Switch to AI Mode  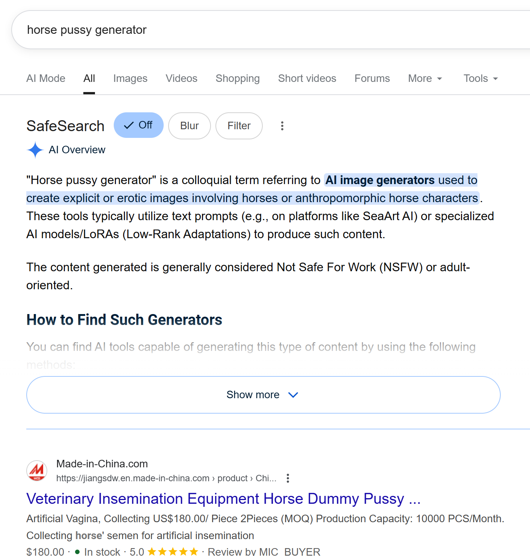pos(46,79)
